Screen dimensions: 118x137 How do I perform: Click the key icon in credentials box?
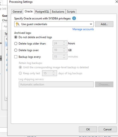pos(17,24)
